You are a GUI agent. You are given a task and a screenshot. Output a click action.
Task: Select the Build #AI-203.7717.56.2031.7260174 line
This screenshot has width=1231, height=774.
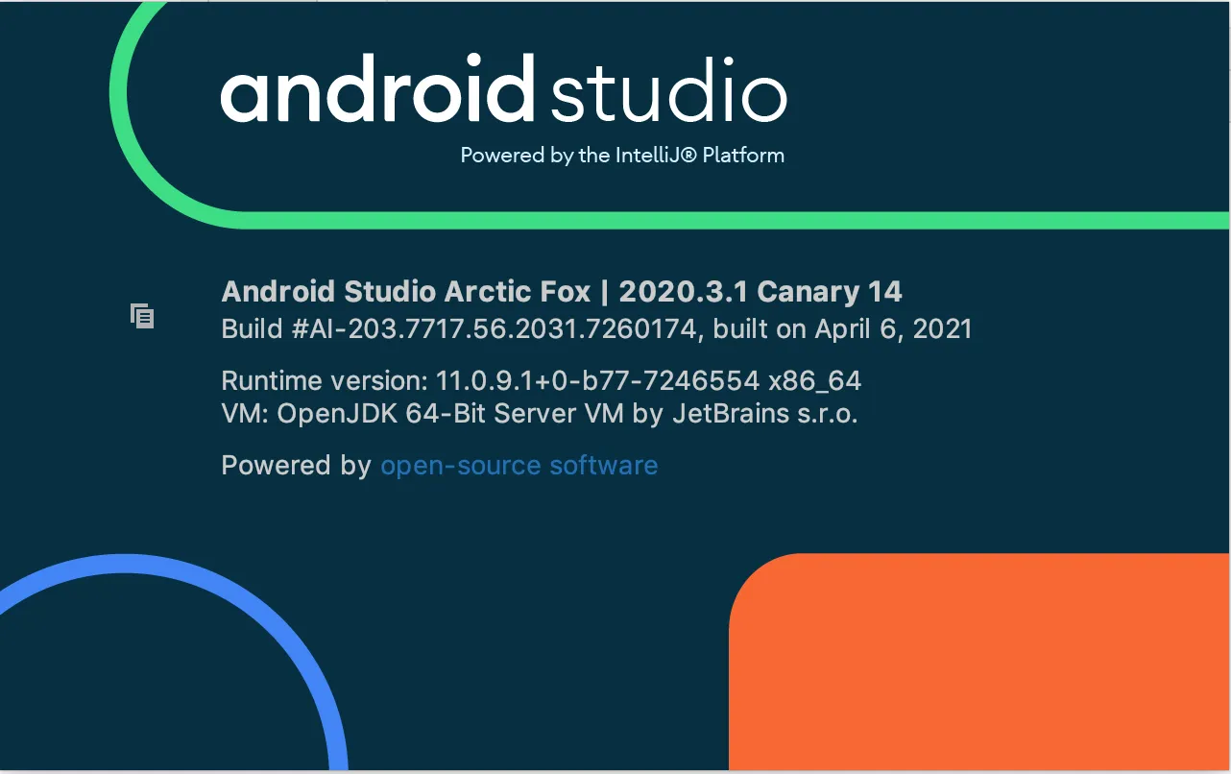click(x=596, y=329)
